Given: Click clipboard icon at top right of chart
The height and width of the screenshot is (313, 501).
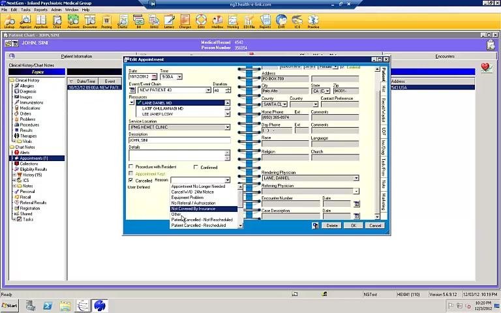Looking at the screenshot, I should click(x=491, y=45).
